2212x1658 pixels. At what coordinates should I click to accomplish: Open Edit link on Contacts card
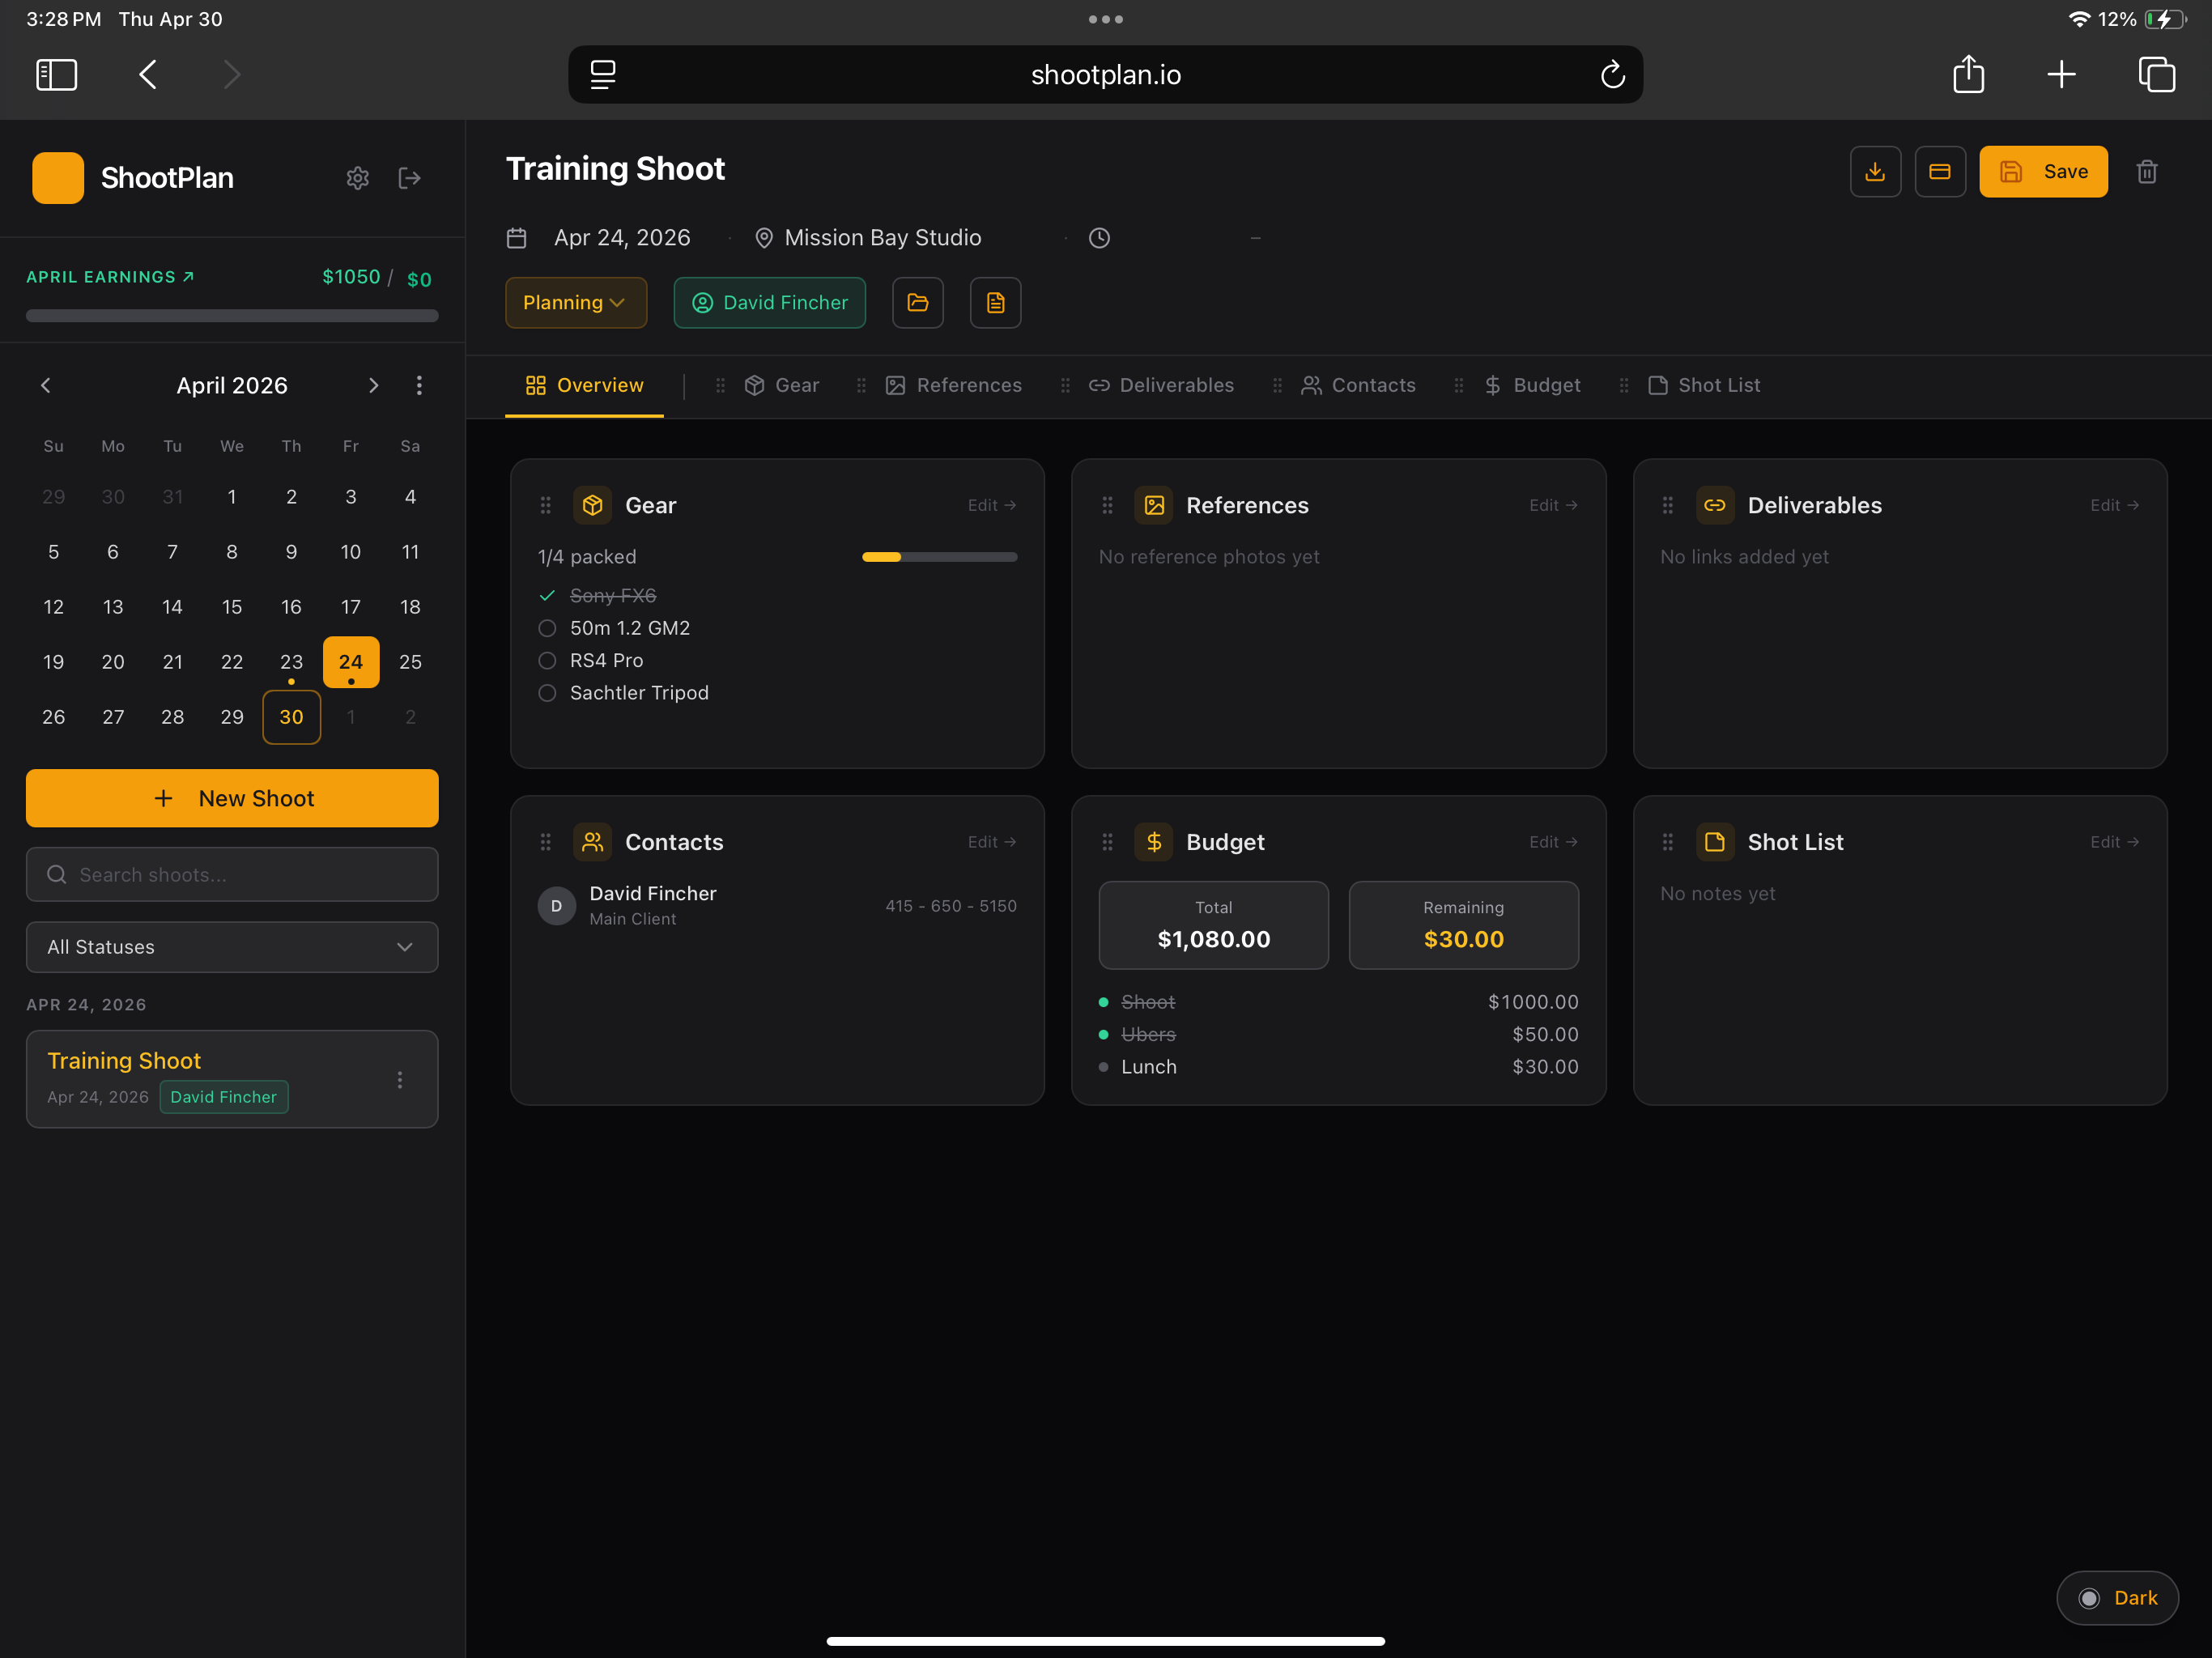pyautogui.click(x=992, y=842)
